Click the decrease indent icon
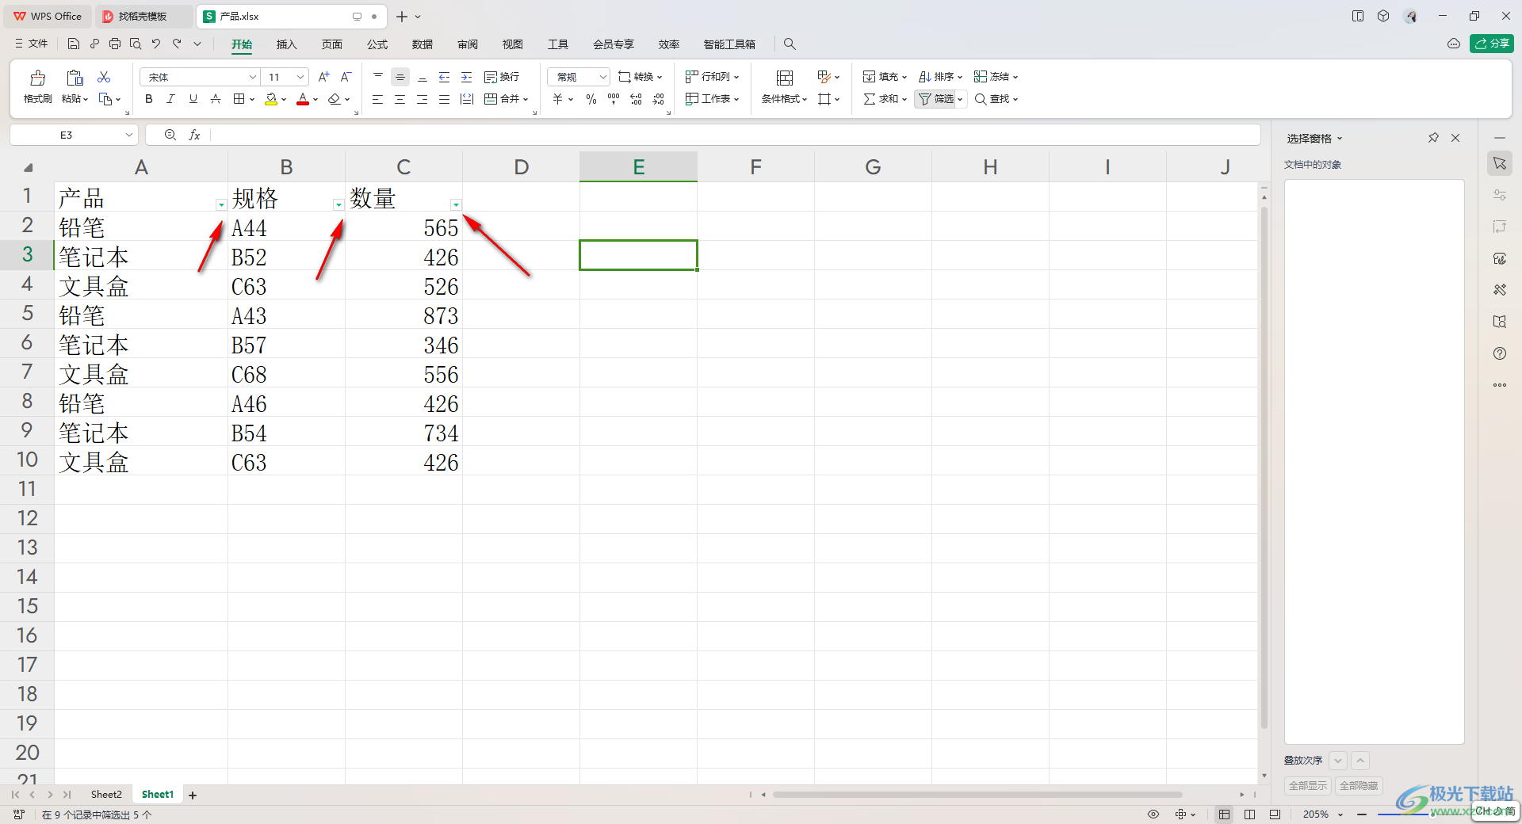This screenshot has height=824, width=1522. (445, 77)
